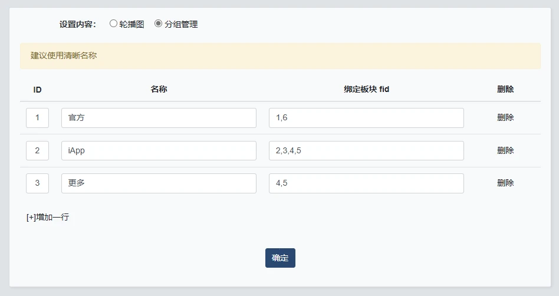Click the 建议使用清晰名称 notice banner

pos(280,56)
